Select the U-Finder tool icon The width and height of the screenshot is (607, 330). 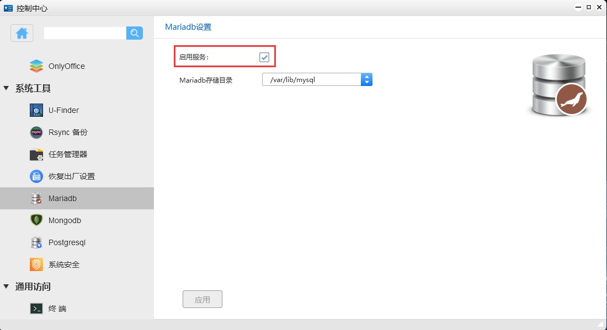pyautogui.click(x=36, y=110)
